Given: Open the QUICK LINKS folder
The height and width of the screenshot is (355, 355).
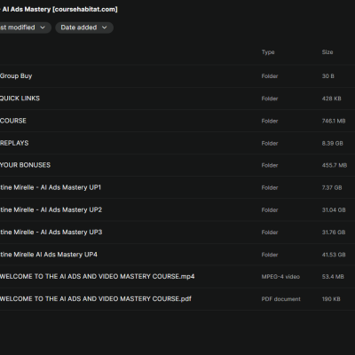Looking at the screenshot, I should [20, 99].
